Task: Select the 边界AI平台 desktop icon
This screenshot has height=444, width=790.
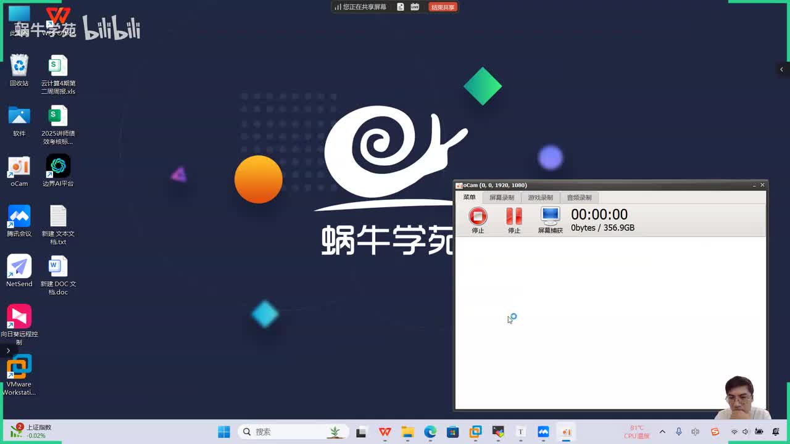Action: pyautogui.click(x=58, y=171)
